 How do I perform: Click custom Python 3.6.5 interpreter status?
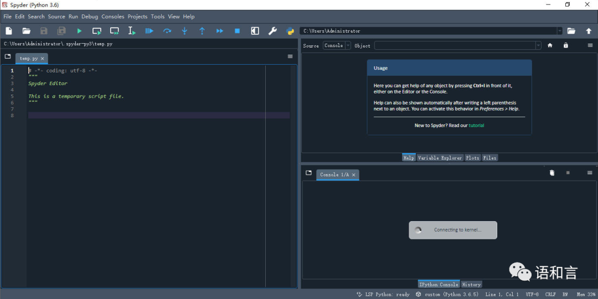(447, 295)
